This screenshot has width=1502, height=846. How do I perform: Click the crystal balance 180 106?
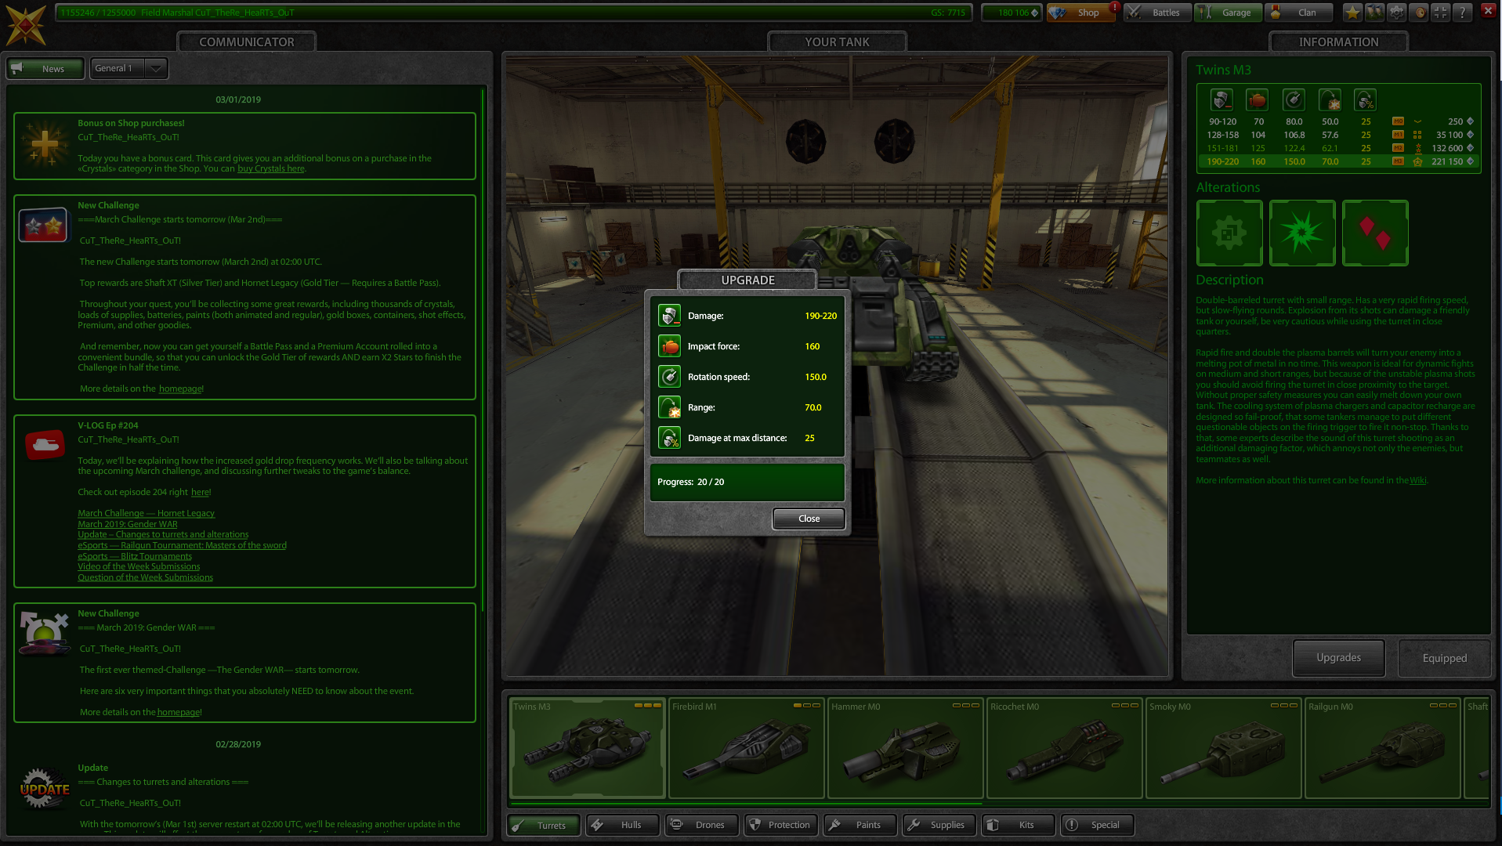click(x=1012, y=13)
